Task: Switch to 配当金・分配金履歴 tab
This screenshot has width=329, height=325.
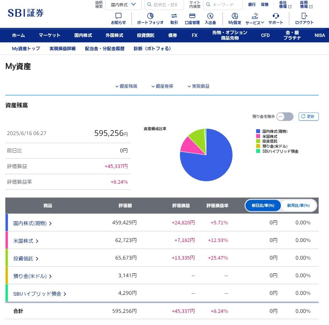Action: (105, 49)
